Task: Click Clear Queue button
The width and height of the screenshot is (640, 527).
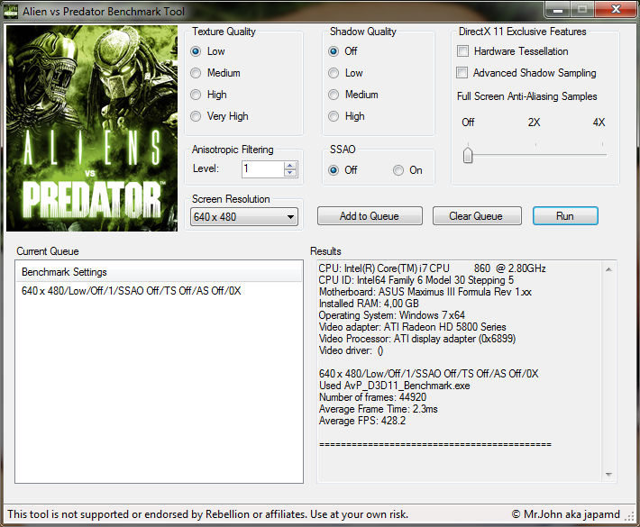Action: pos(477,216)
